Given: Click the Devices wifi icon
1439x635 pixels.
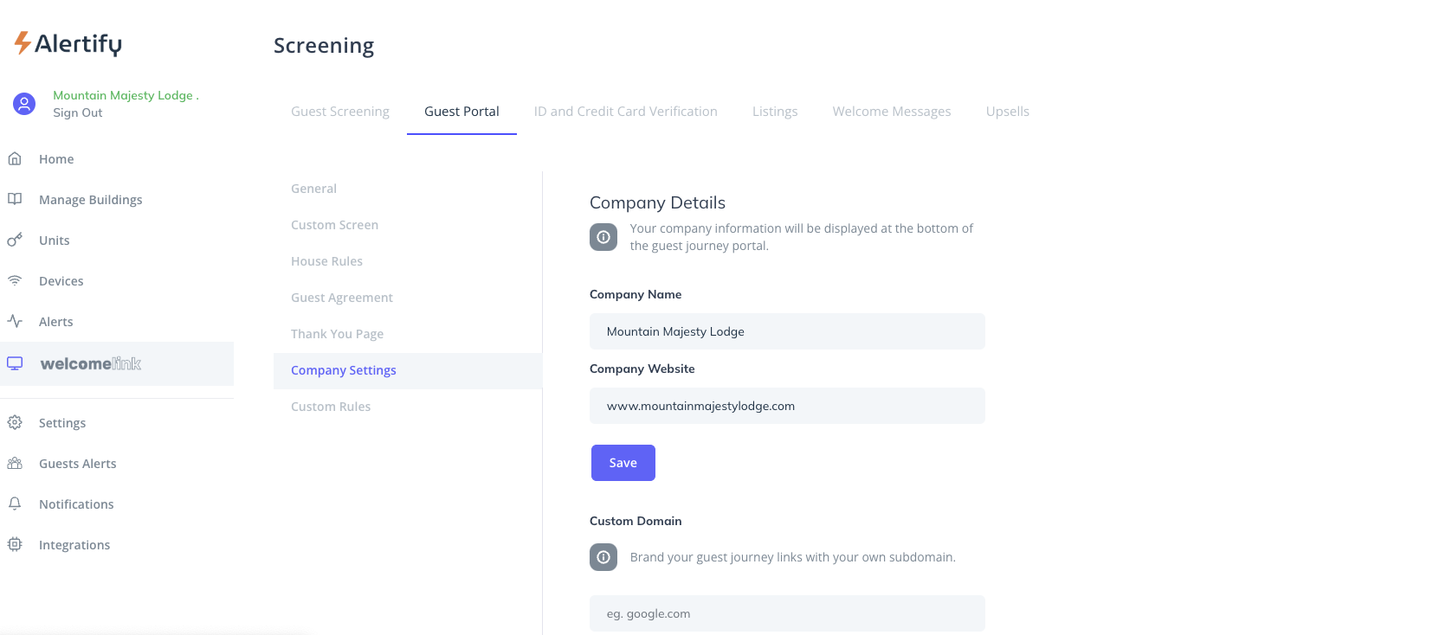Looking at the screenshot, I should (15, 280).
